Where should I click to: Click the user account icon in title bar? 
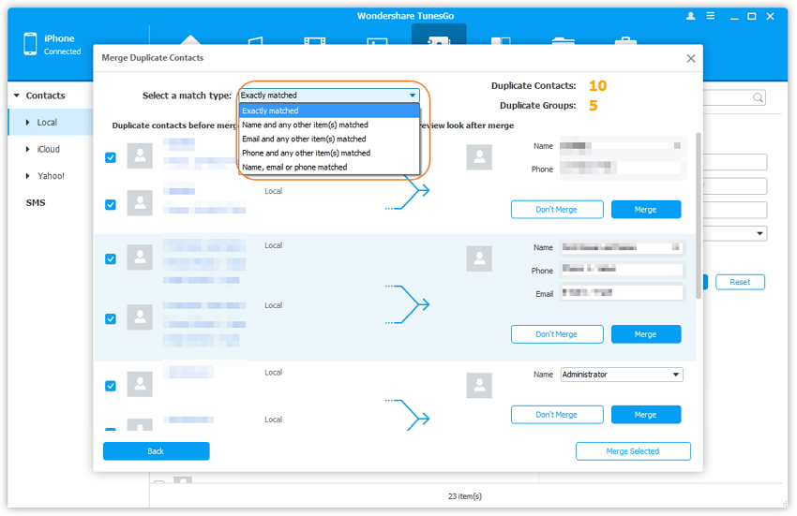point(691,16)
